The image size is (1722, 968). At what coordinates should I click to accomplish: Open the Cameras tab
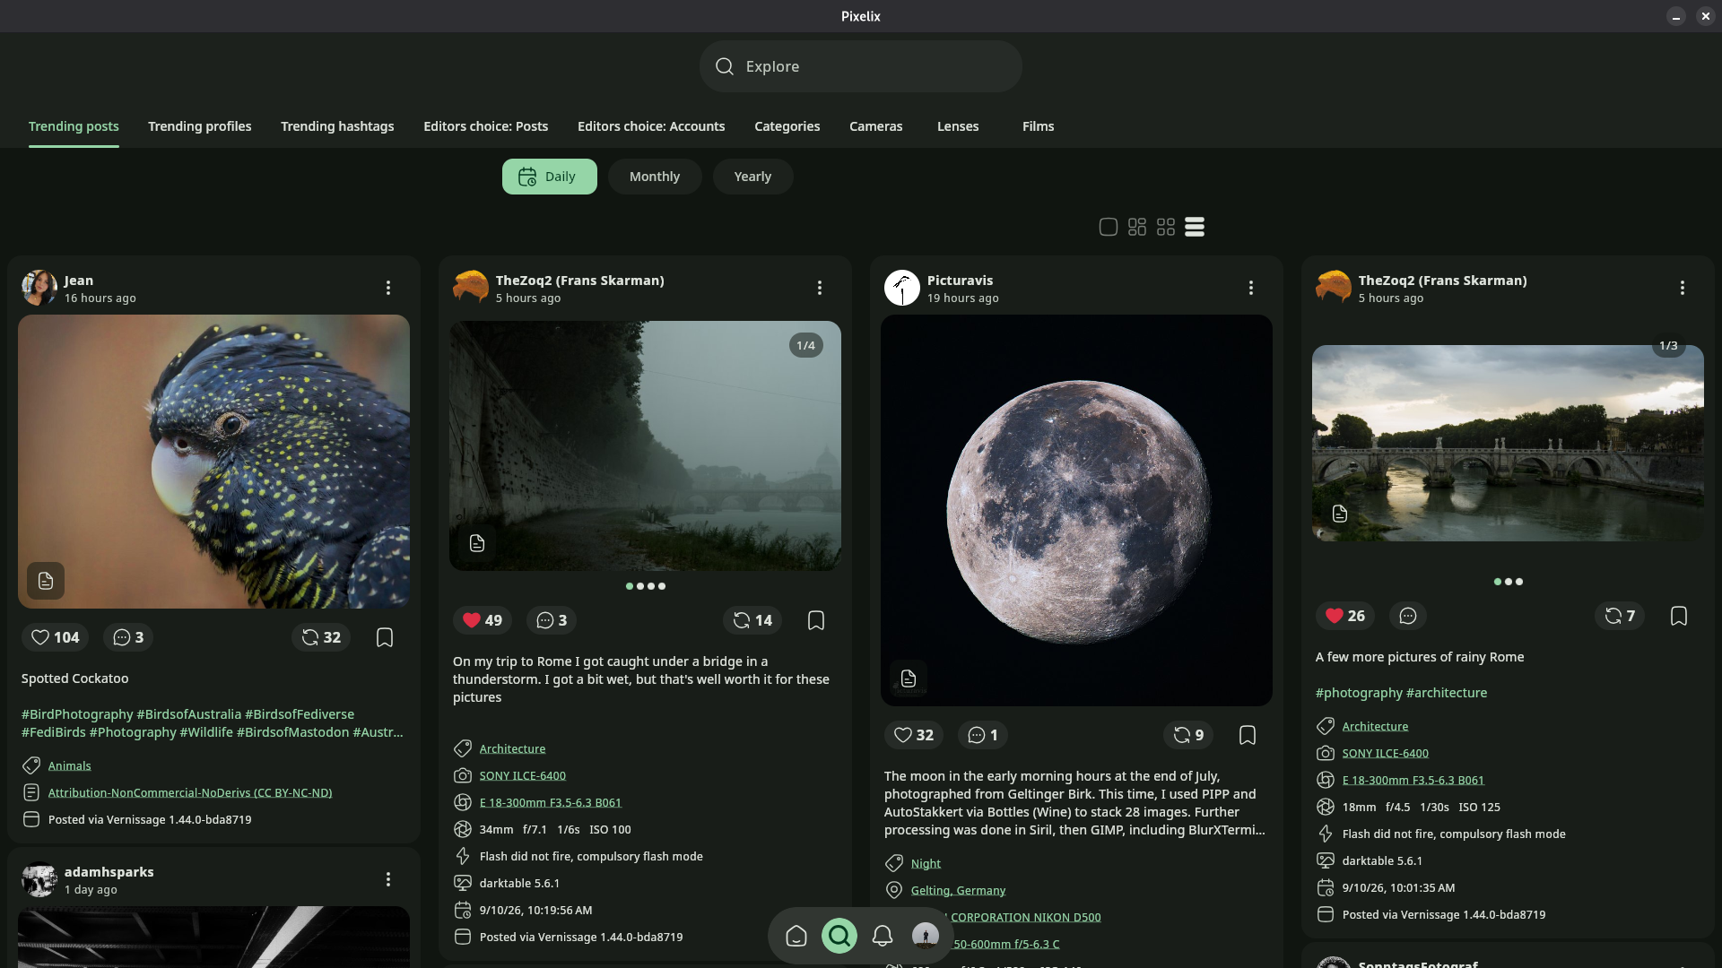[876, 126]
